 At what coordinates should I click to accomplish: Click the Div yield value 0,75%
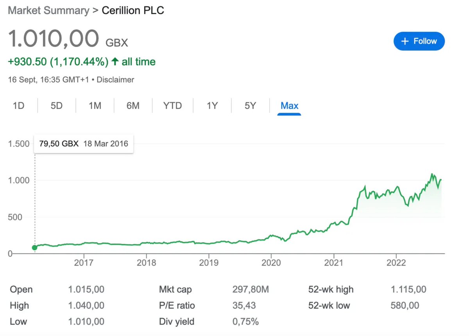245,322
